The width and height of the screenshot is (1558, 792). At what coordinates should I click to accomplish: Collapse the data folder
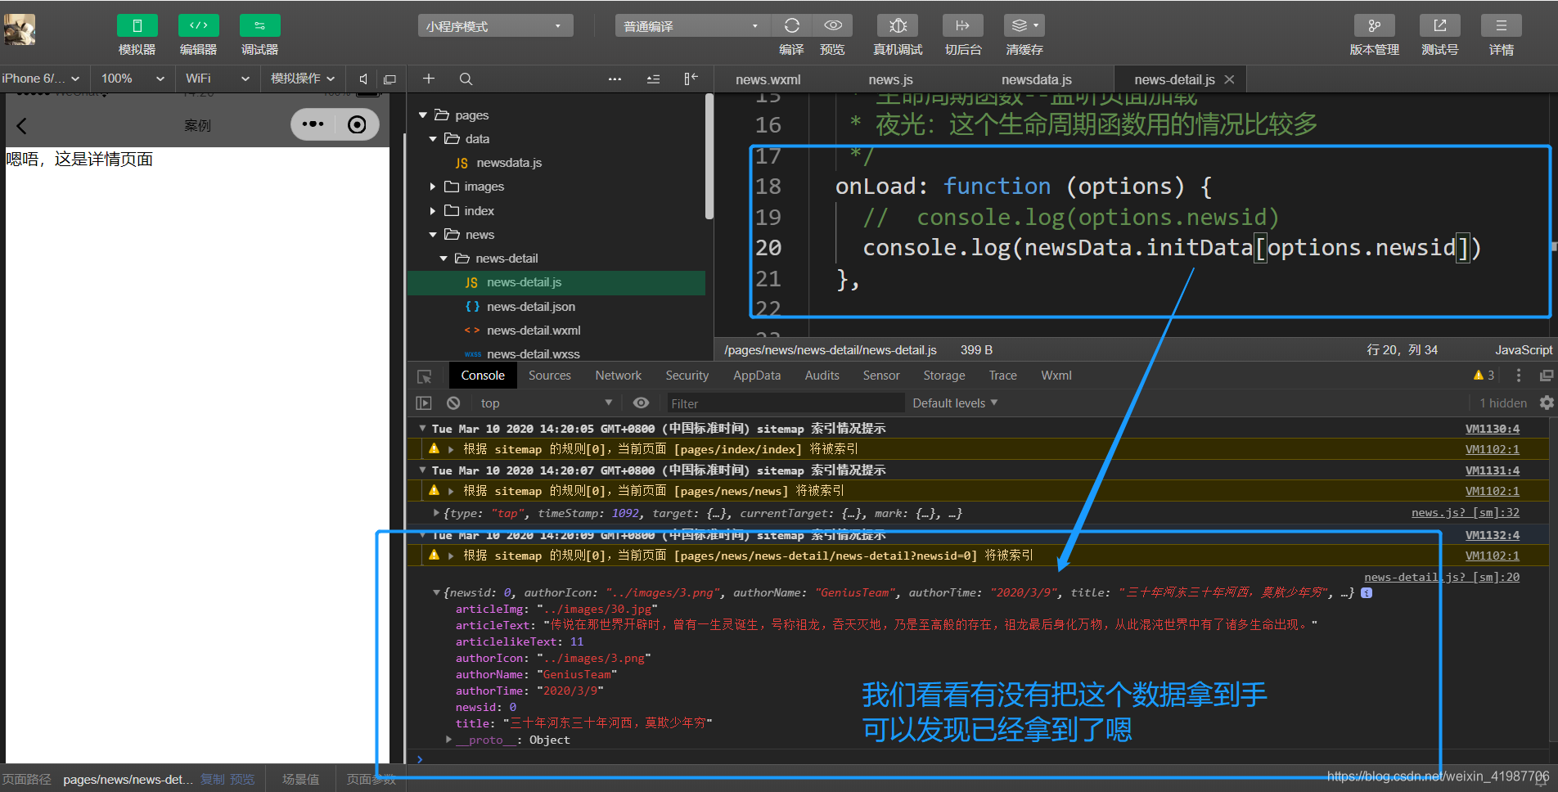pos(433,139)
